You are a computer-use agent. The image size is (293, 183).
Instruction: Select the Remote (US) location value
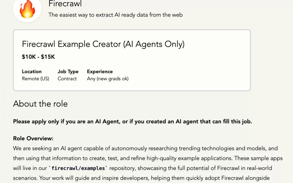pos(35,78)
